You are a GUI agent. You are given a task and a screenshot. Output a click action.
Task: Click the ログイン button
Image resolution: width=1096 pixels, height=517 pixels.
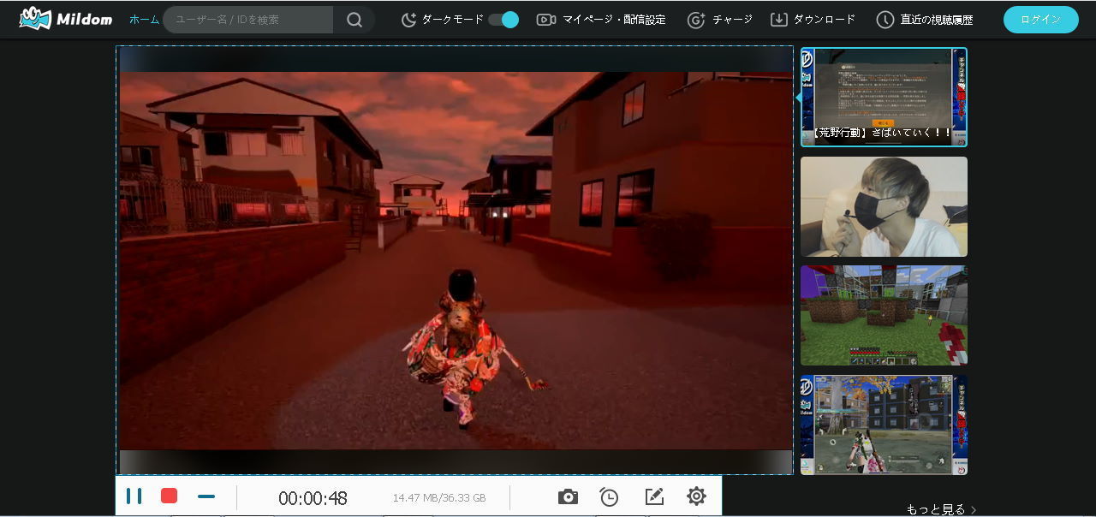pos(1040,20)
